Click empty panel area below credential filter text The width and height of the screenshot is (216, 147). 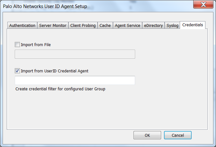point(108,109)
